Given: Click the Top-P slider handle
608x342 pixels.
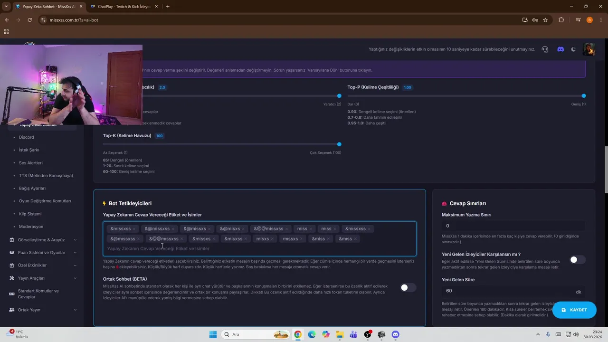Looking at the screenshot, I should (x=584, y=96).
